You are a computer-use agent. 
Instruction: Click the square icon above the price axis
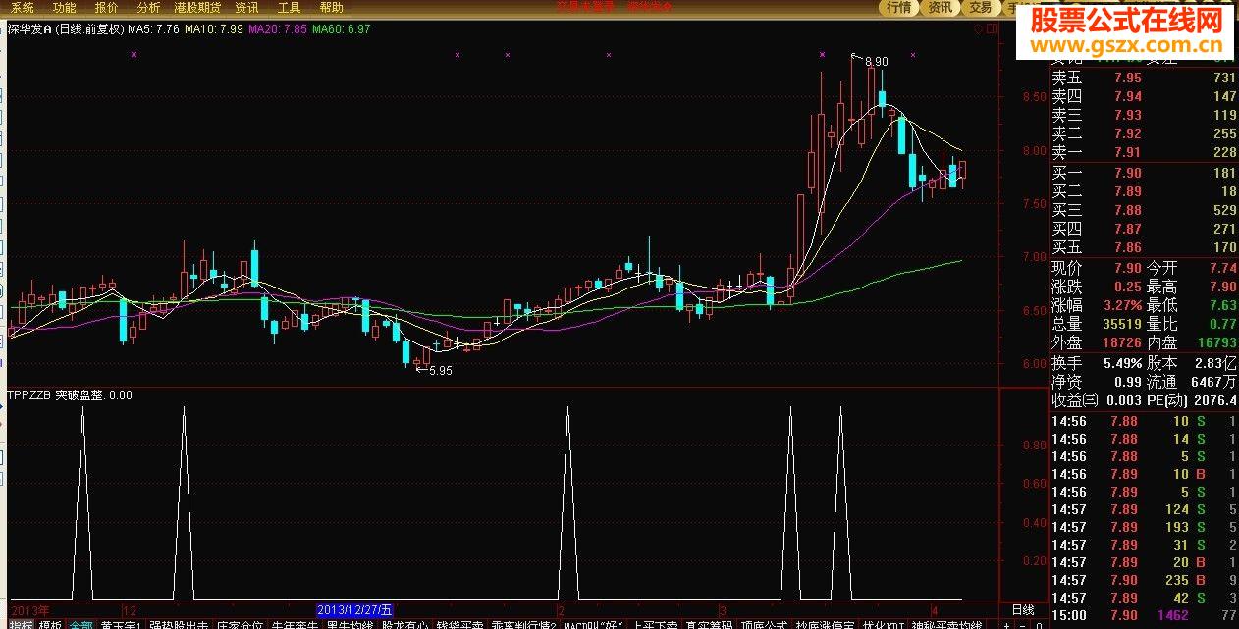coord(992,29)
